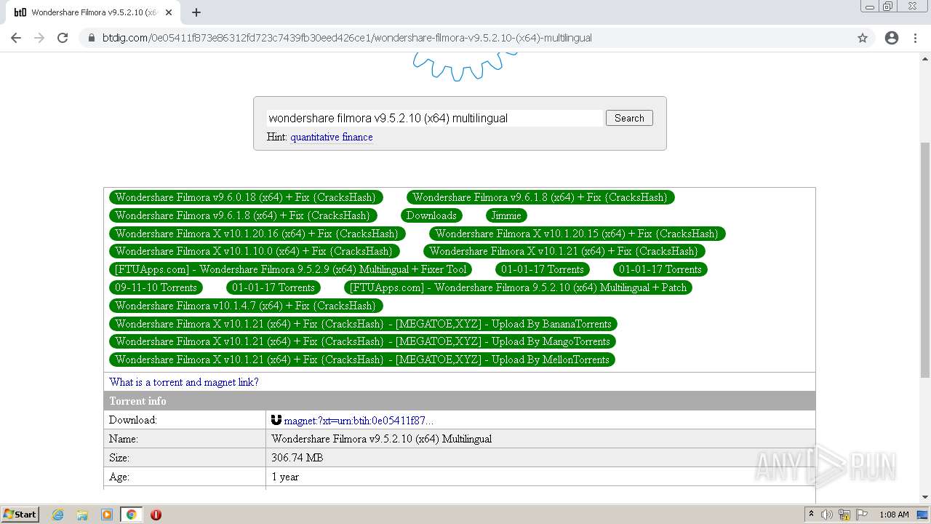Click the page's vertical scrollbar thumb
Screen dimensions: 931x524
pyautogui.click(x=924, y=259)
